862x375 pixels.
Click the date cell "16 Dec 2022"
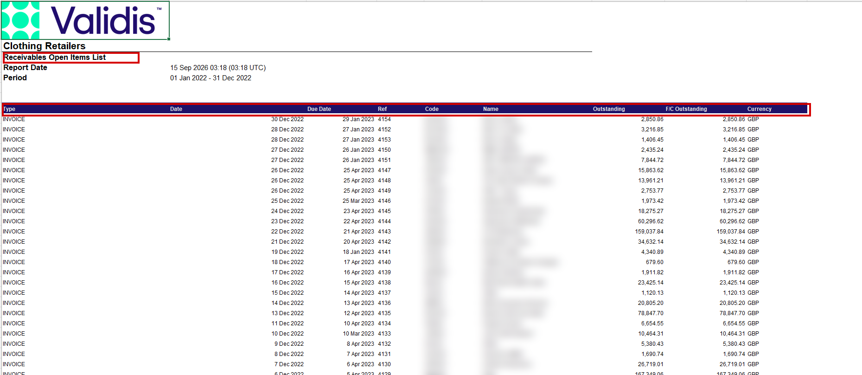click(287, 283)
